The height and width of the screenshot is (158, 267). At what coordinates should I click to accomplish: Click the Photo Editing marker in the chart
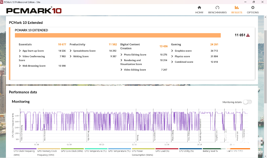click(x=173, y=135)
